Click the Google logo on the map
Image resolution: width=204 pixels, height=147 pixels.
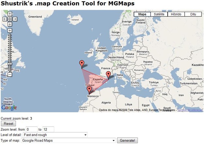[9, 108]
